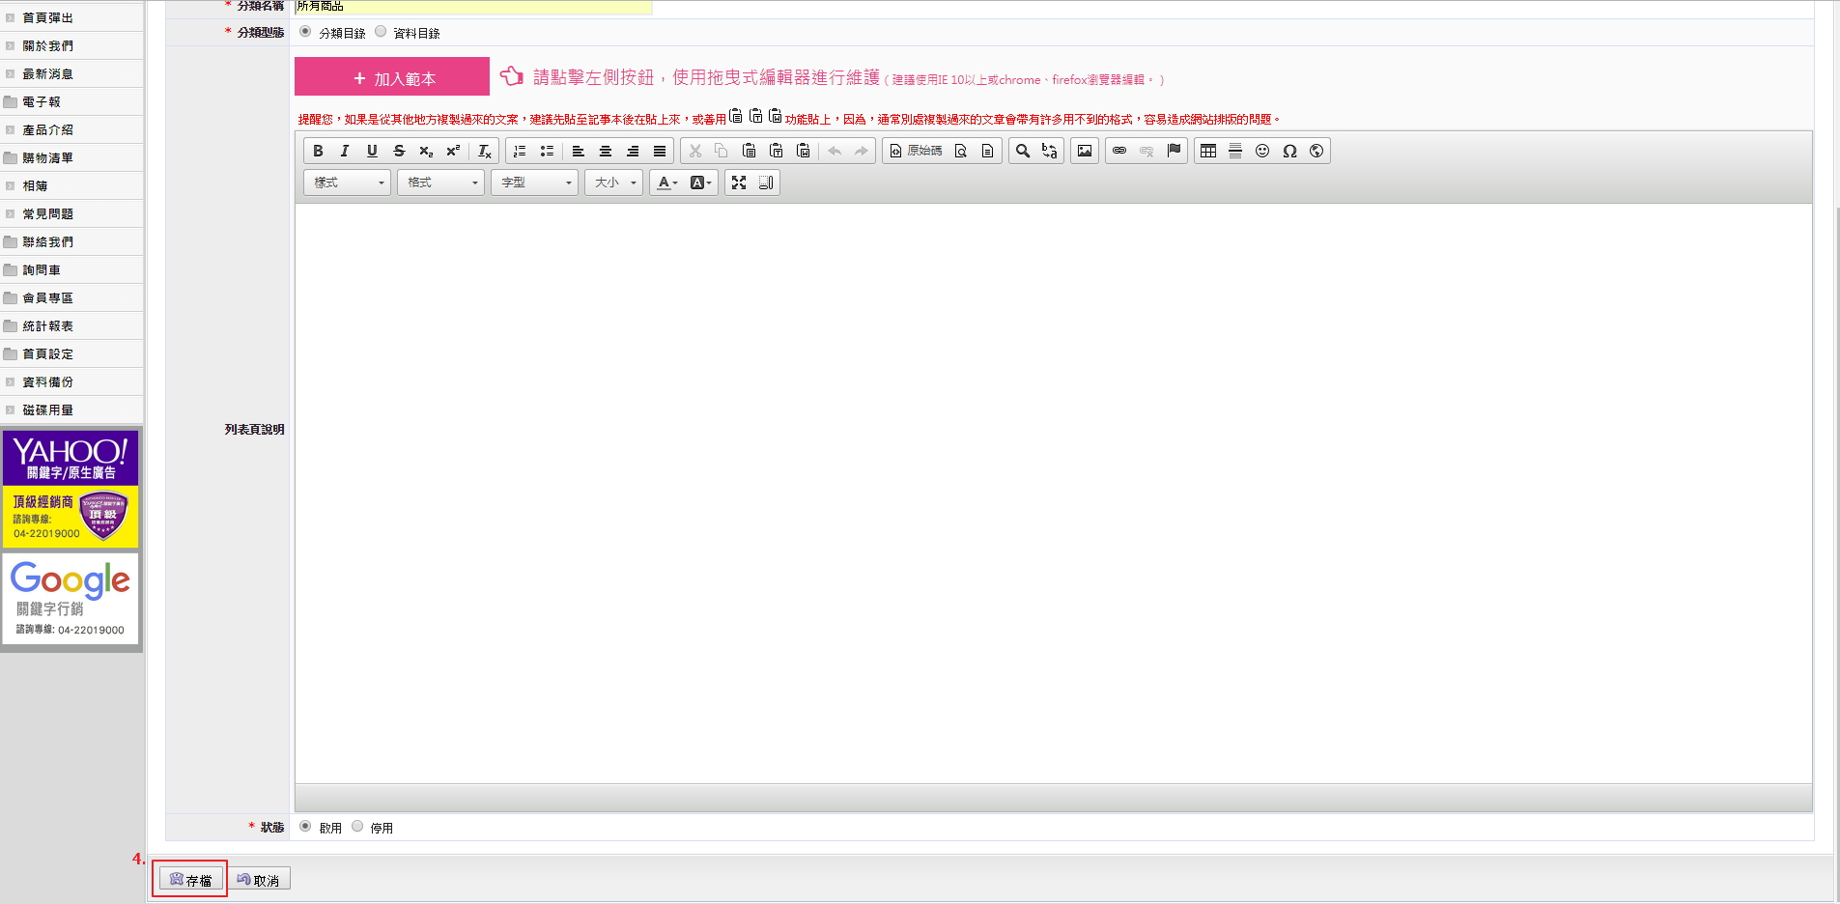Select the 分類目錄 radio option
The image size is (1840, 904).
pyautogui.click(x=306, y=32)
